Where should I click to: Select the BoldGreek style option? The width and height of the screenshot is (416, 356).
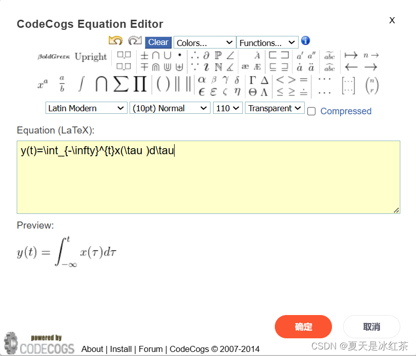(x=54, y=57)
